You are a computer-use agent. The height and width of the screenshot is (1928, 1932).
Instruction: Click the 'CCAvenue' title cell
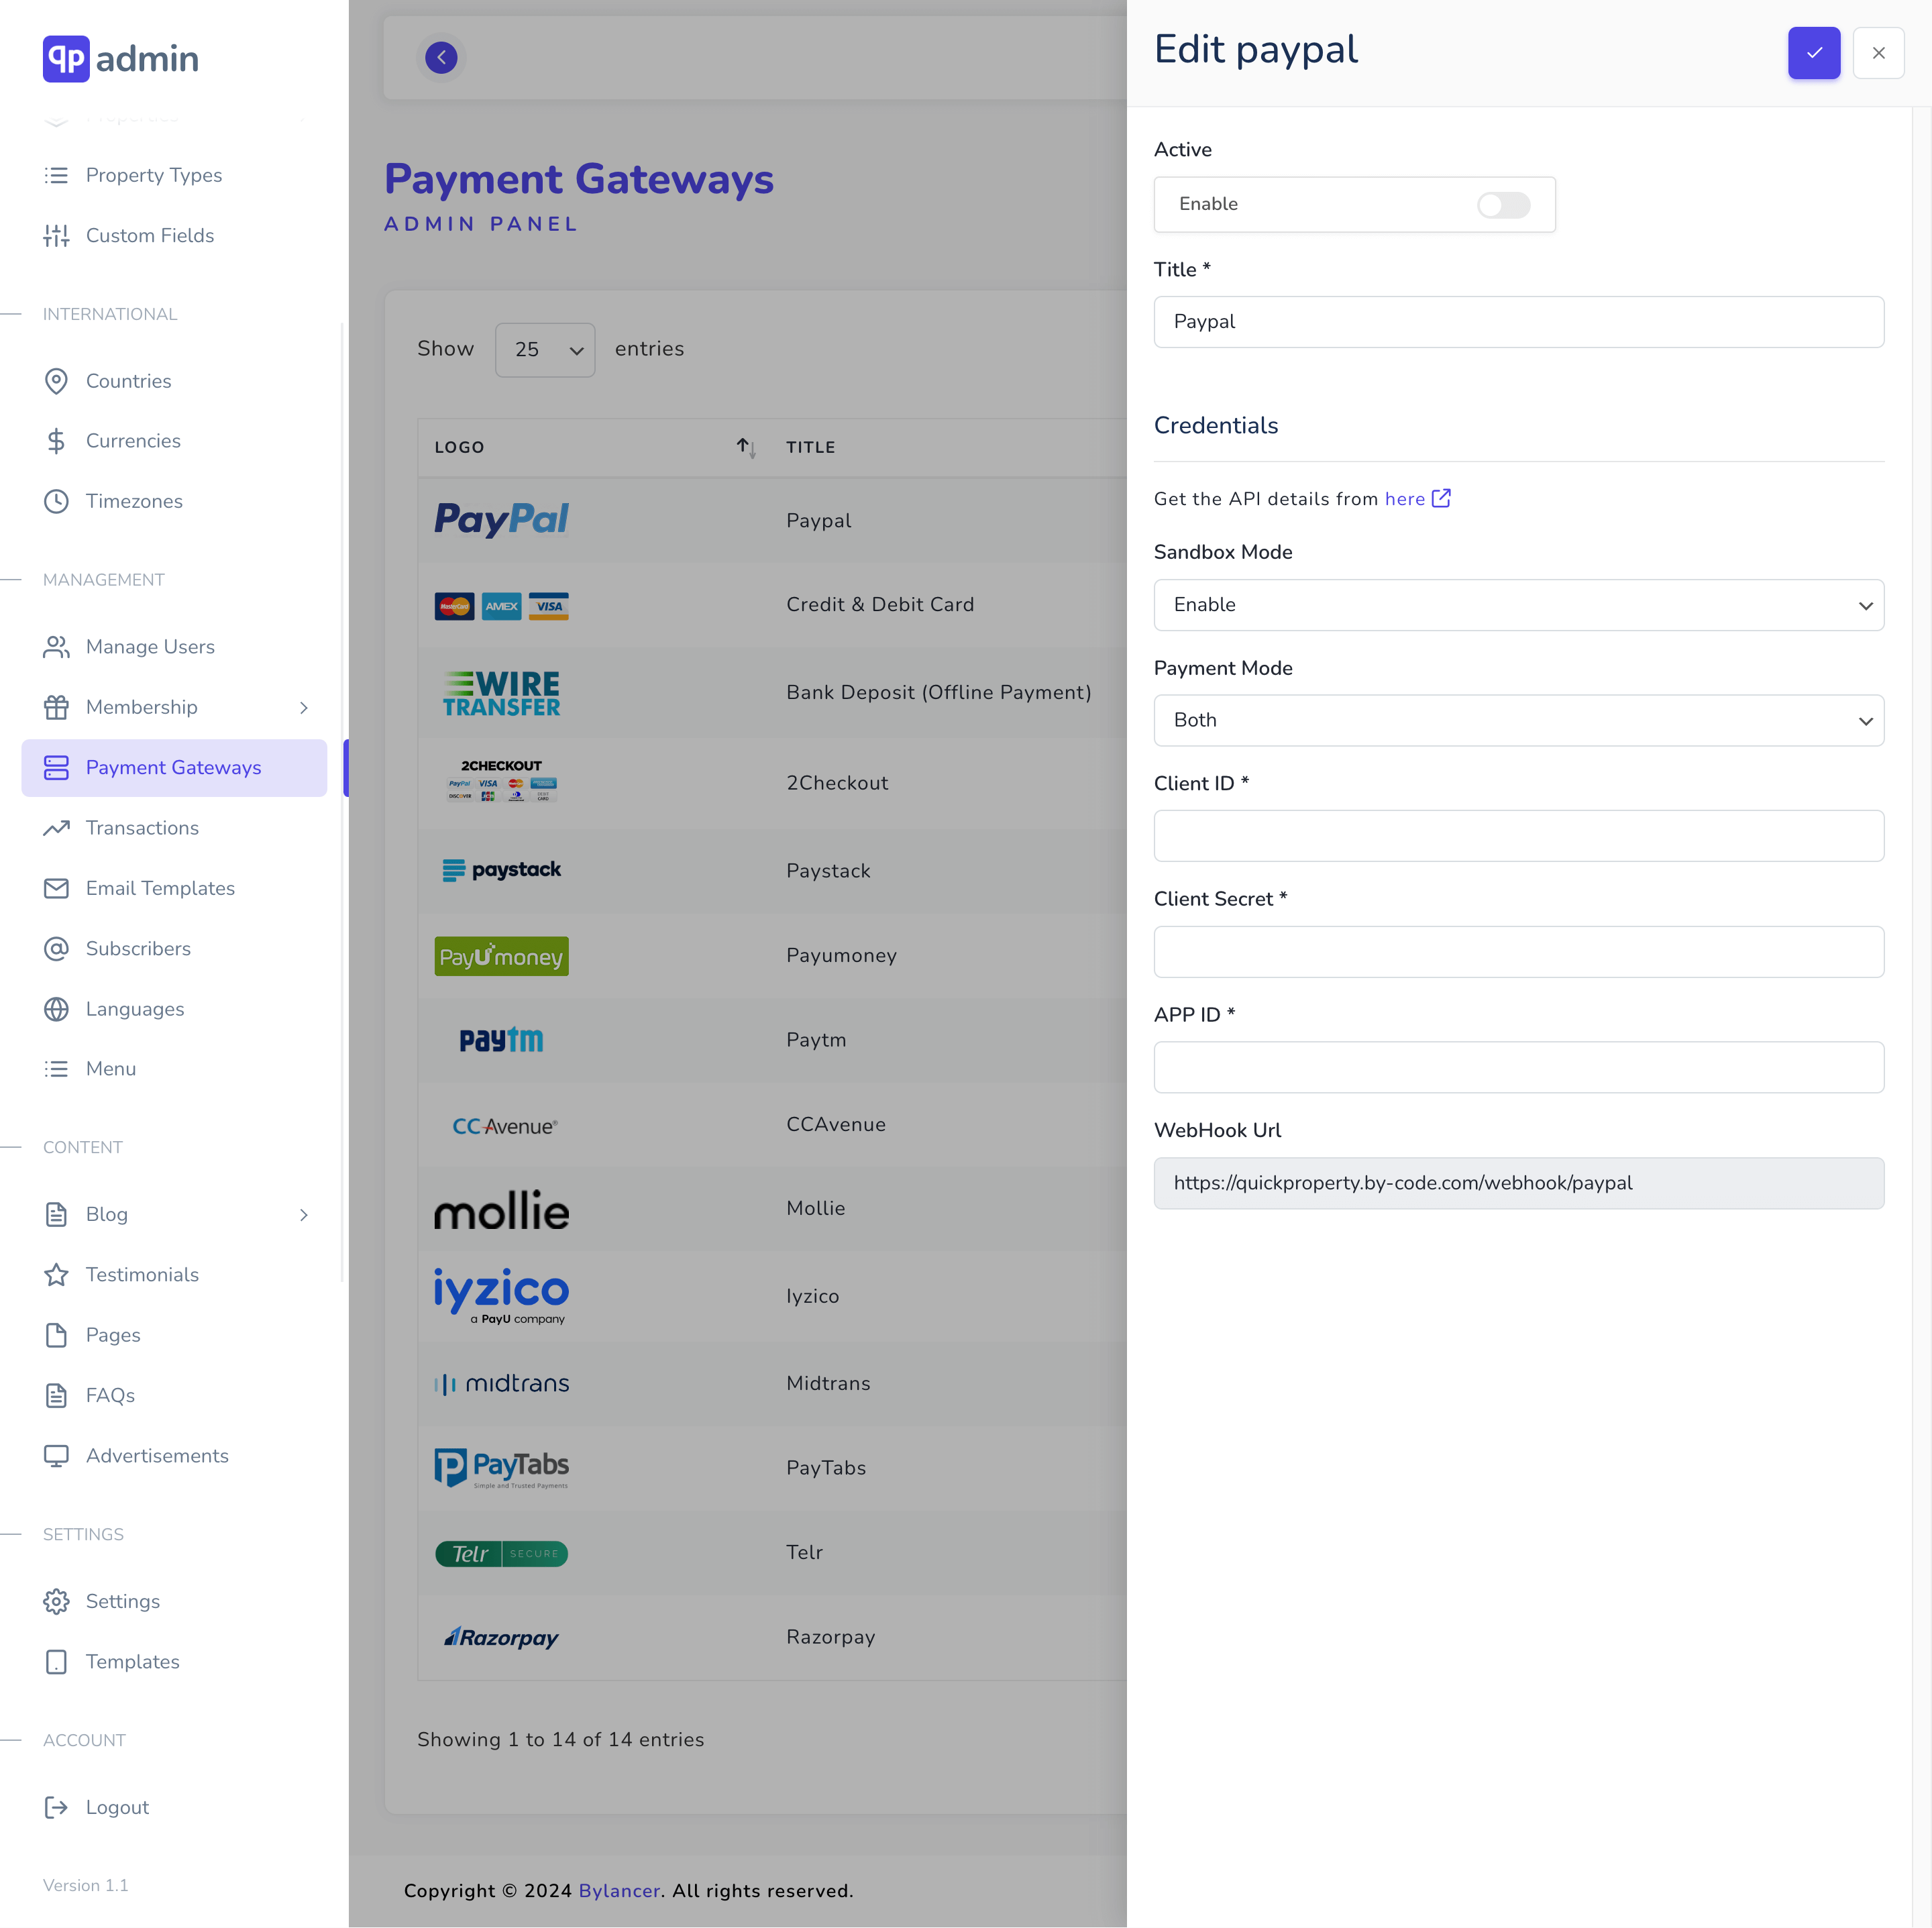[x=836, y=1124]
